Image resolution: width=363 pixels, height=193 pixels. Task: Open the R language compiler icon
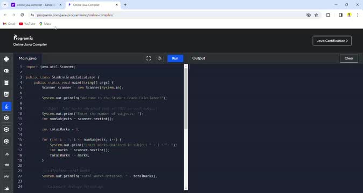tap(6, 71)
